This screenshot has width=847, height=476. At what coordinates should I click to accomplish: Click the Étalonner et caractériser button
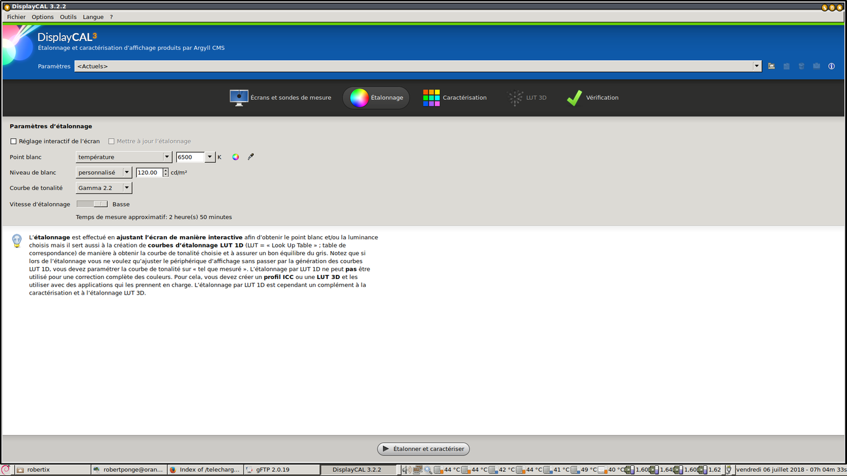pyautogui.click(x=423, y=449)
